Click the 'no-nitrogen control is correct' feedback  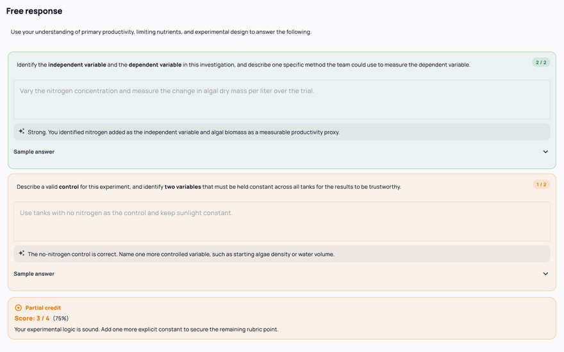click(x=181, y=254)
